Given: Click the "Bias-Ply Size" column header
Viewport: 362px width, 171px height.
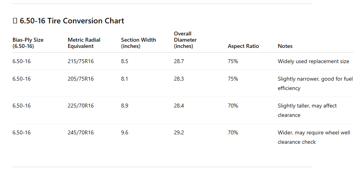Looking at the screenshot, I should (x=28, y=43).
